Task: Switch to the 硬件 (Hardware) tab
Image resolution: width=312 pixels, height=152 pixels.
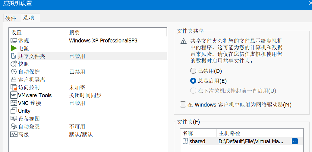Action: pos(11,18)
